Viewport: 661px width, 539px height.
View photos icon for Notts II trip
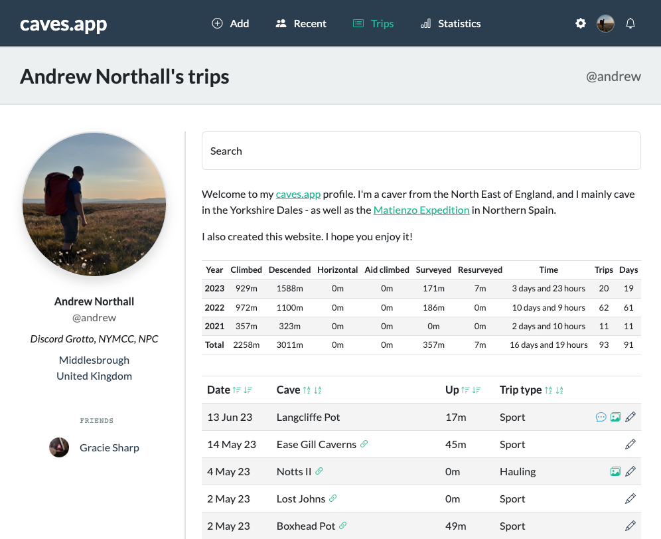[x=615, y=471]
